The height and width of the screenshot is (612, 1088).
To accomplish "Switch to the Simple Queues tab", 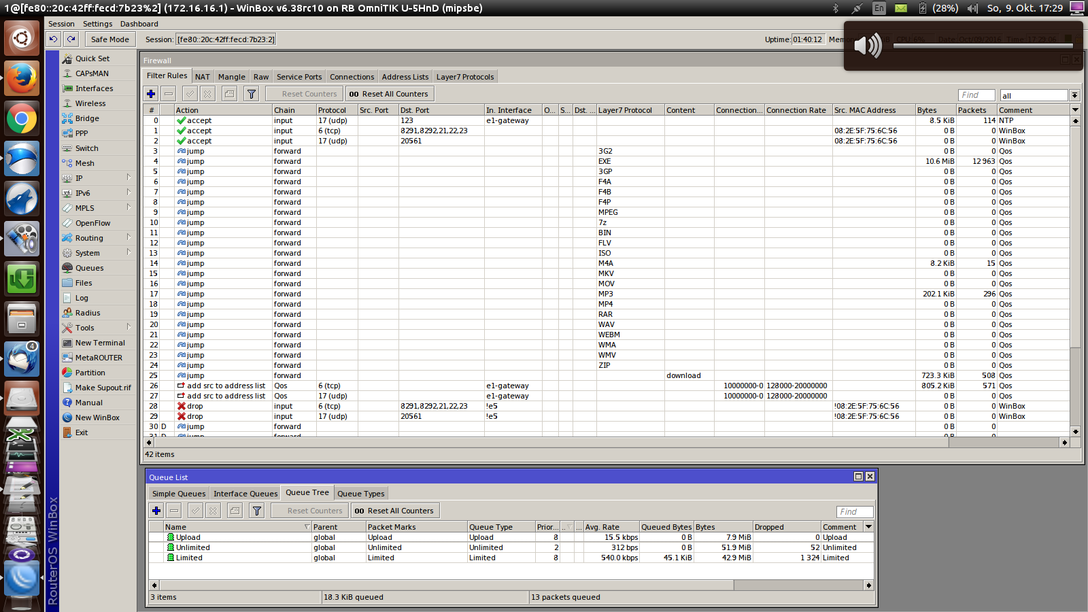I will point(179,494).
